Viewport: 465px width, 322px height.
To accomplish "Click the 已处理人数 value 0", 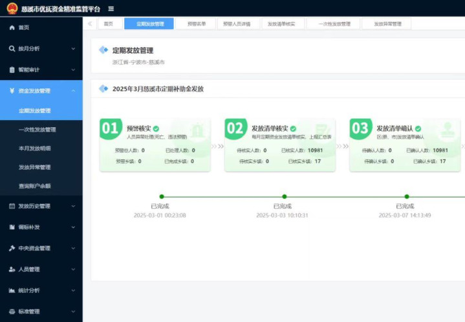I will click(x=193, y=150).
